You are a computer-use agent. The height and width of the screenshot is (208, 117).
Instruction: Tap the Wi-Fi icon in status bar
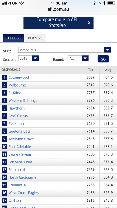click(22, 3)
